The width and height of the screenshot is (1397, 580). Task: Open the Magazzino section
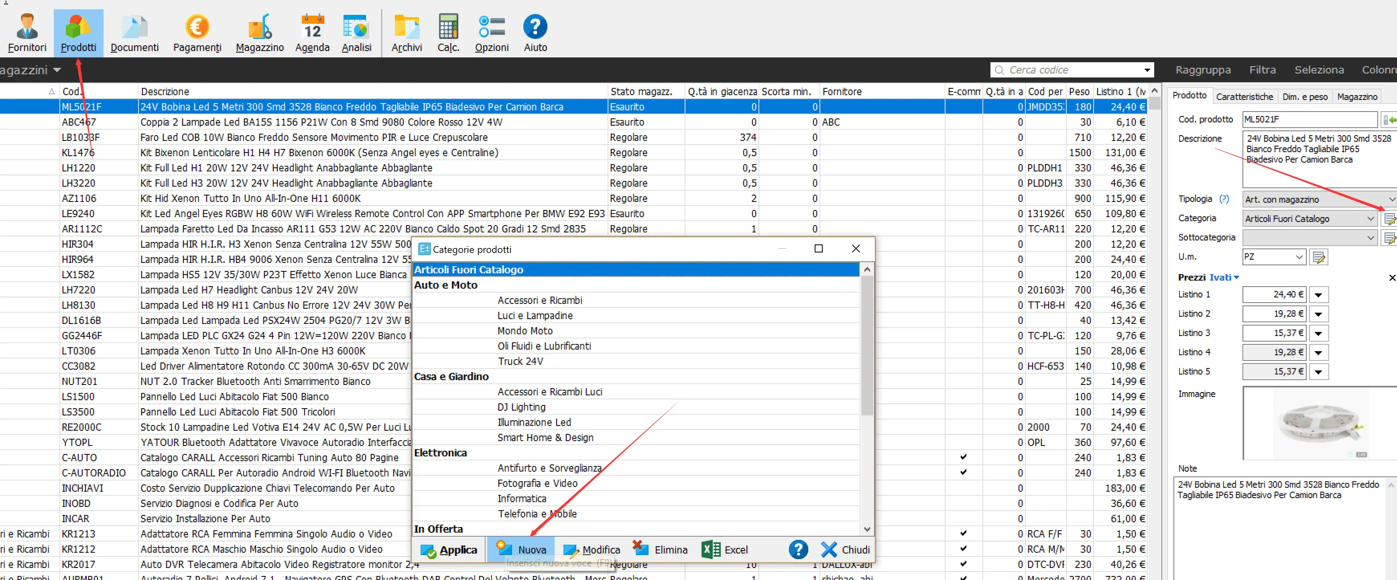(x=260, y=33)
